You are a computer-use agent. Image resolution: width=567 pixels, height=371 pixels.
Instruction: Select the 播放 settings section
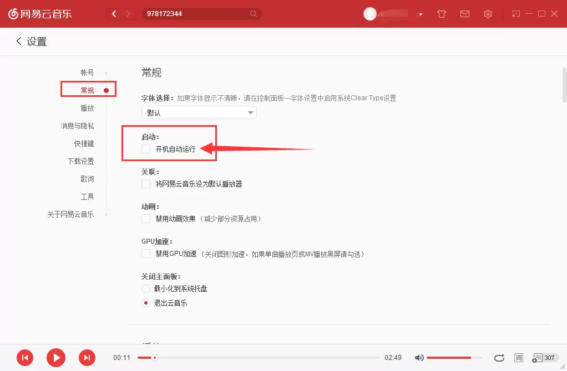click(87, 108)
